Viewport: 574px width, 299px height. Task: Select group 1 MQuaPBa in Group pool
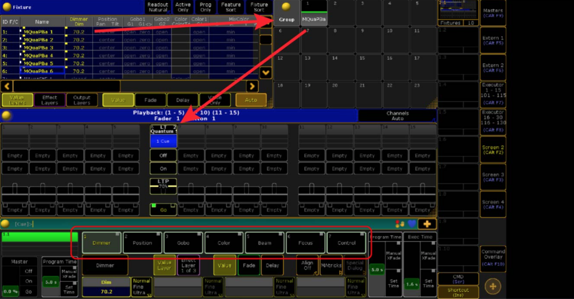[314, 13]
